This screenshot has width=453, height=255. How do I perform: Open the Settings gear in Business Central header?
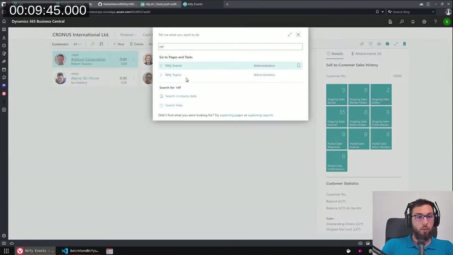pos(424,22)
